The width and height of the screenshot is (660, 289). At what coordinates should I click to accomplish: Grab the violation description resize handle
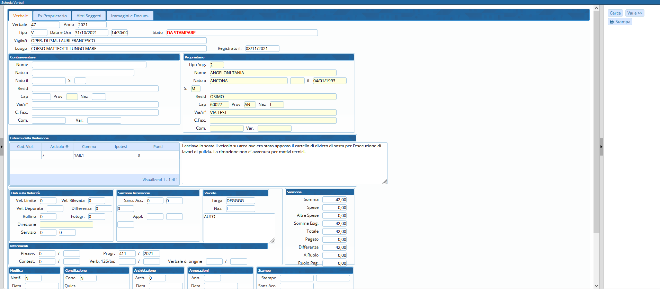click(385, 181)
